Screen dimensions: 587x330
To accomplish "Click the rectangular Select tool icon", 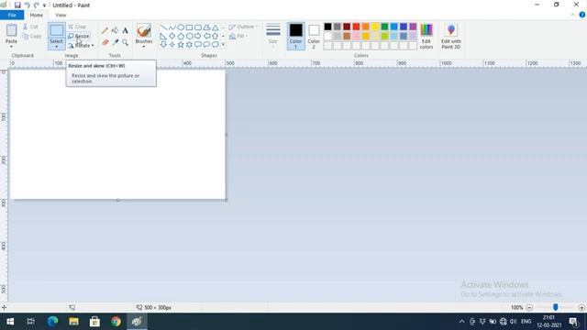I will point(57,30).
